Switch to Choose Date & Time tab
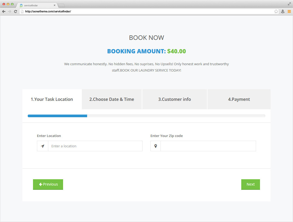 coord(112,99)
